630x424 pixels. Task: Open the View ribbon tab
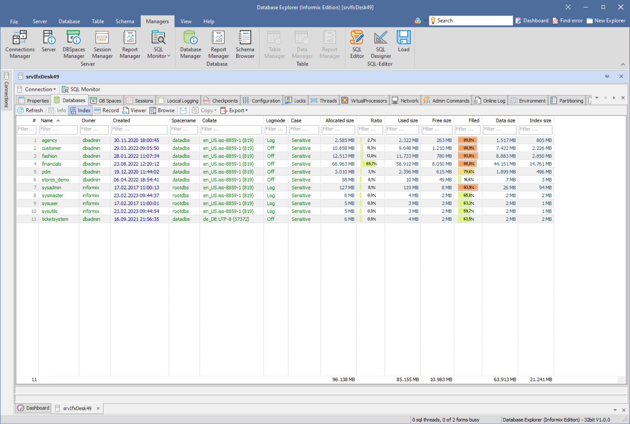tap(186, 21)
